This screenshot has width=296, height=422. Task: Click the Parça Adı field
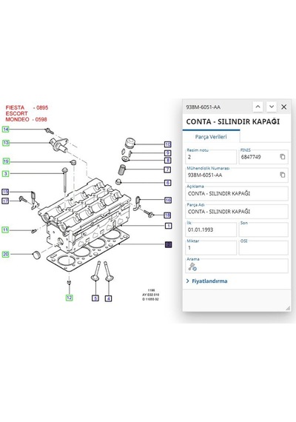coord(237,212)
